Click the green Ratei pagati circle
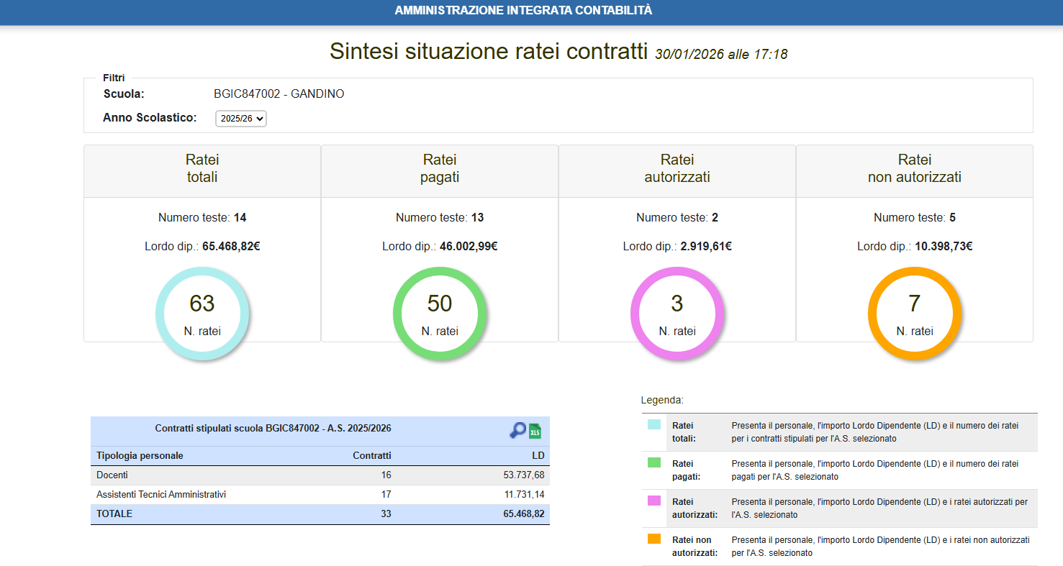Image resolution: width=1063 pixels, height=566 pixels. pos(440,314)
